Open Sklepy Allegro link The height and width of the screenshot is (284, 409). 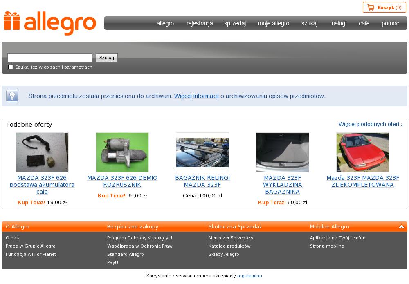click(x=224, y=254)
